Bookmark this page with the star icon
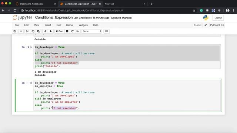Image resolution: width=237 pixels, height=133 pixels. point(194,10)
